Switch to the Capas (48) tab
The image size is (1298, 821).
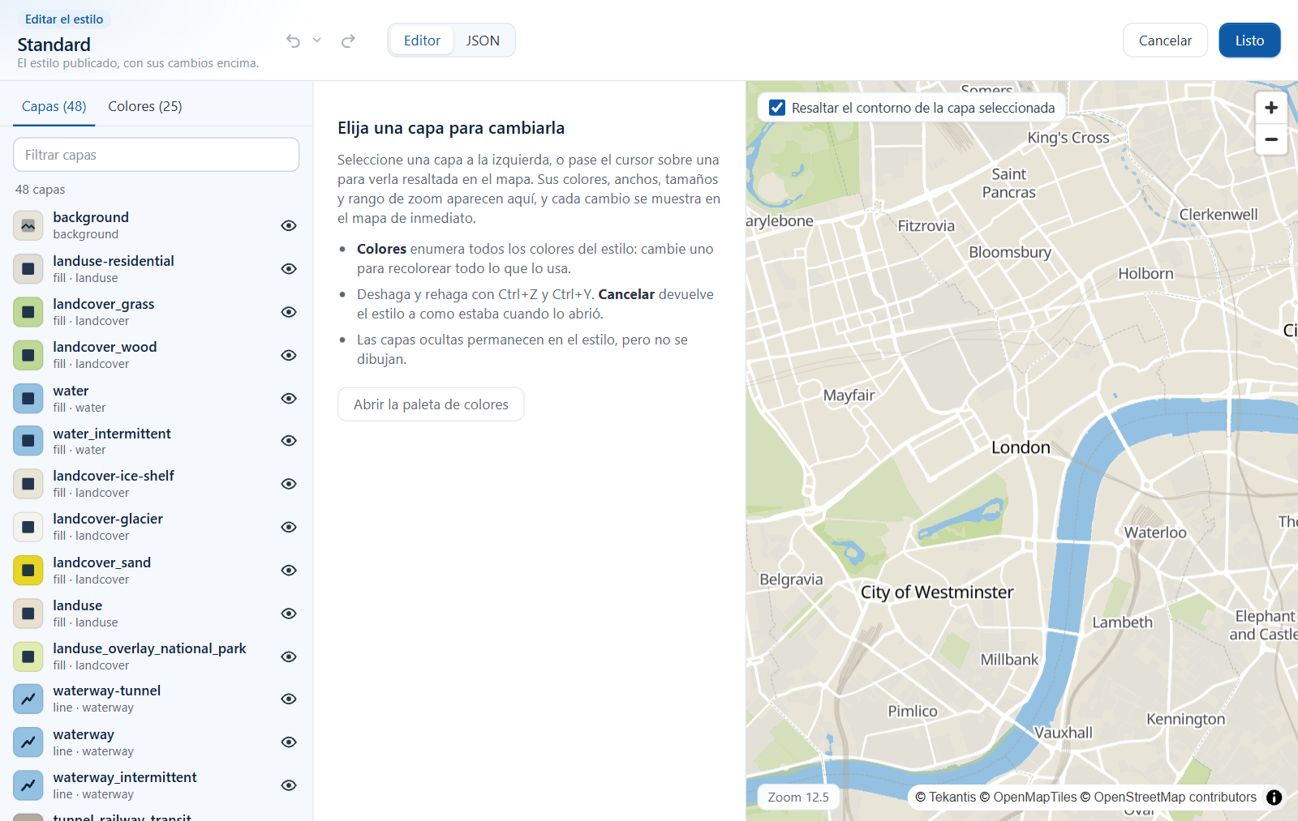click(54, 106)
